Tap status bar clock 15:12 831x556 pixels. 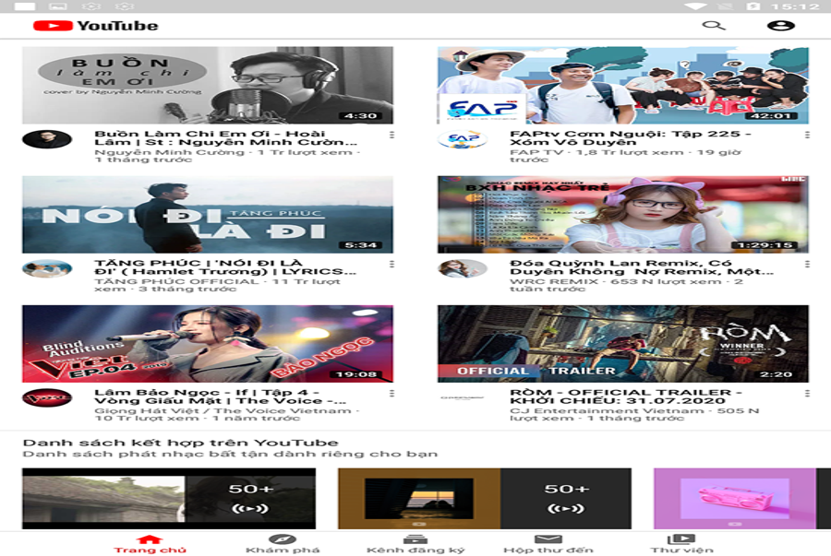795,6
